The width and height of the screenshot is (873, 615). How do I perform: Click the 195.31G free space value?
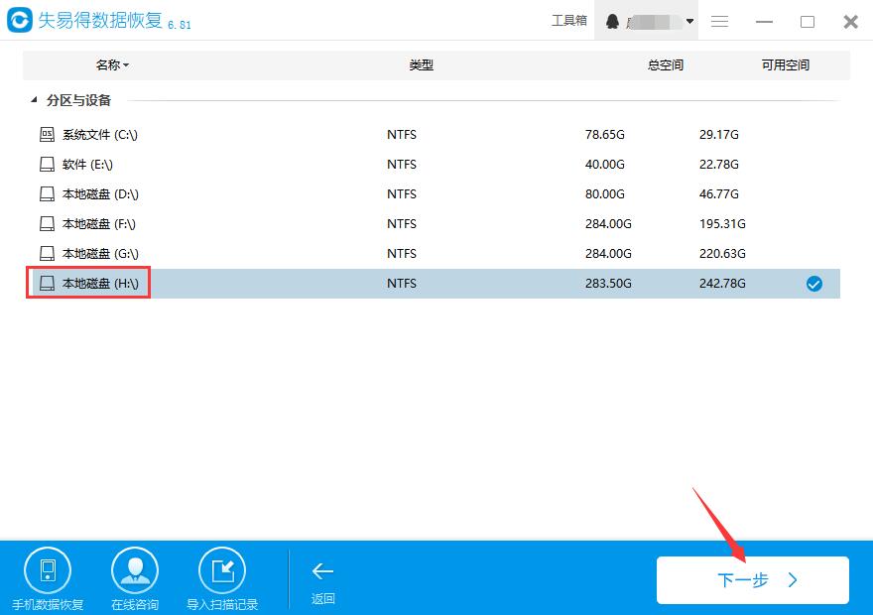[722, 224]
